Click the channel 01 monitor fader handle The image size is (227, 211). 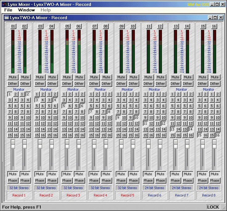(x=13, y=144)
